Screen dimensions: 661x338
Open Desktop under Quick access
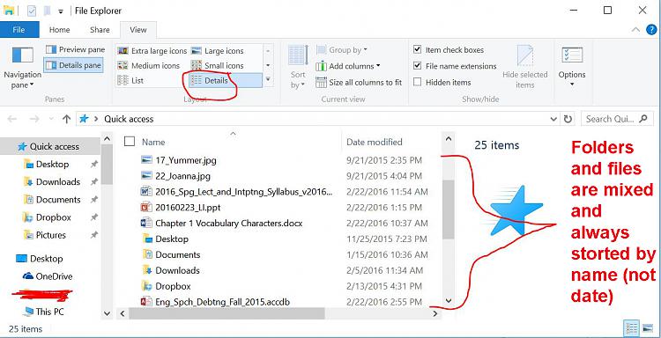(x=52, y=165)
